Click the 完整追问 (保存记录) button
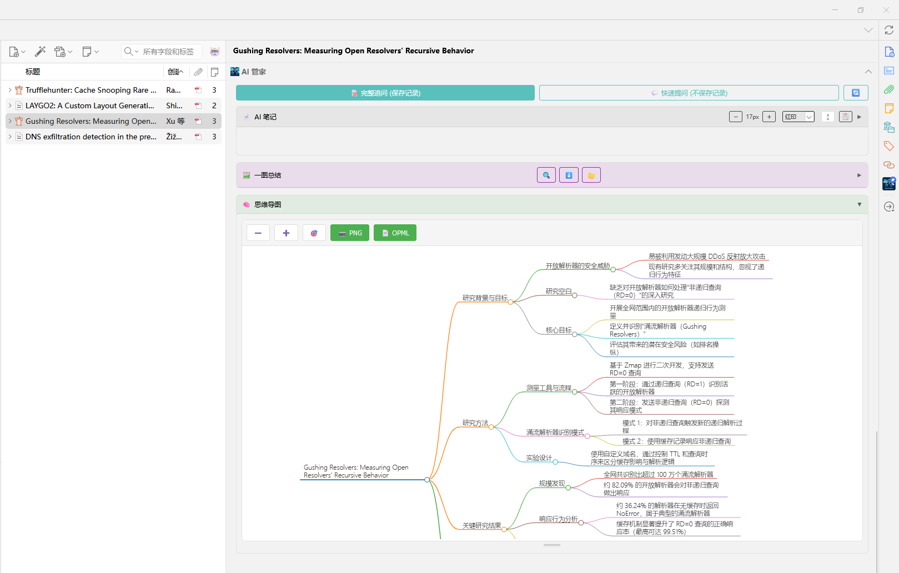899x573 pixels. (x=385, y=93)
